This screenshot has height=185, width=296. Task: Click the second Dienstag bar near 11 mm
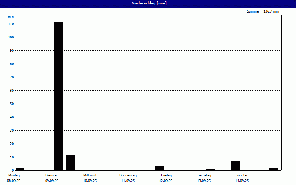click(x=71, y=163)
